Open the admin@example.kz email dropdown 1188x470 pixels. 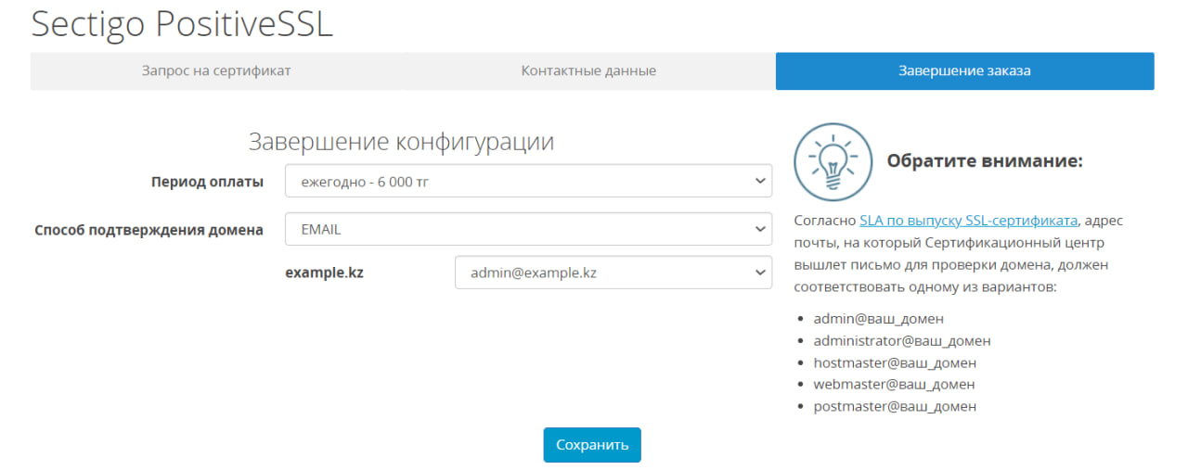pyautogui.click(x=613, y=273)
